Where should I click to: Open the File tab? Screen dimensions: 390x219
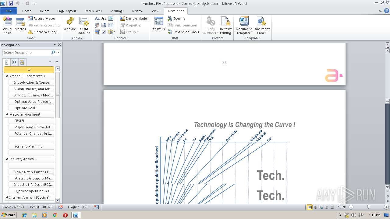[x=9, y=11]
